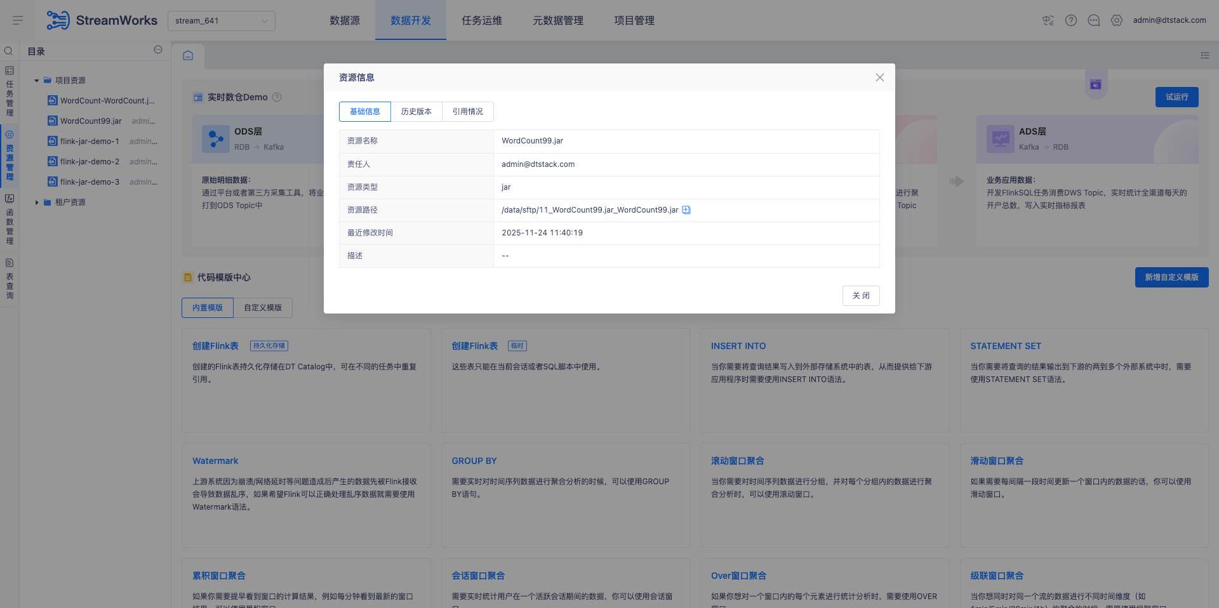Click the help question-mark icon
1219x608 pixels.
click(1071, 20)
